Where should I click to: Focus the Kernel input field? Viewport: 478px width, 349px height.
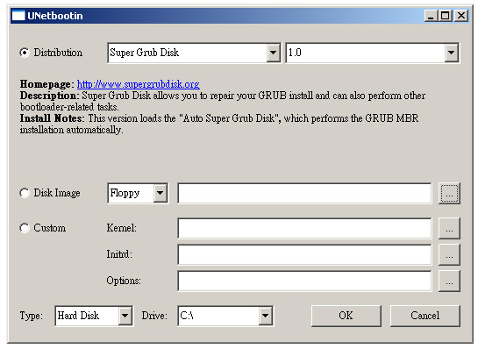(304, 228)
